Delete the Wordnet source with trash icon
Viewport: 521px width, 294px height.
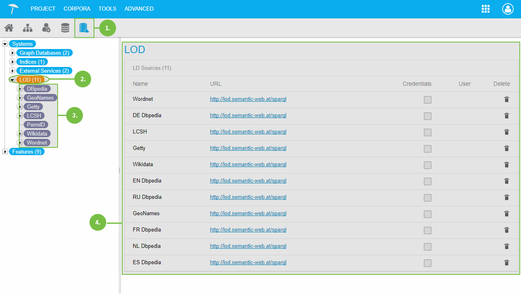click(x=506, y=99)
